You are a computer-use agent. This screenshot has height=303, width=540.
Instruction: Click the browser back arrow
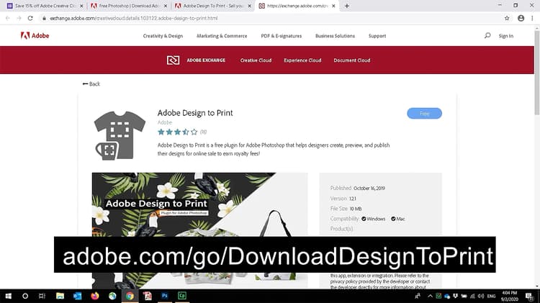[x=8, y=18]
